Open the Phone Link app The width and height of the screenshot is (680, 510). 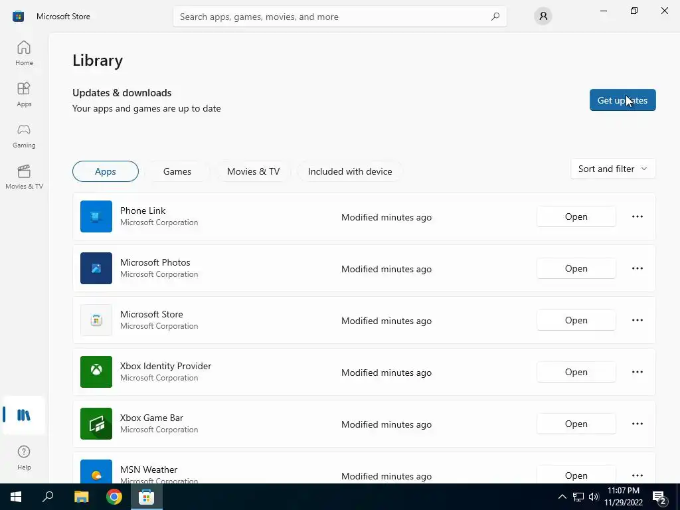(x=576, y=216)
